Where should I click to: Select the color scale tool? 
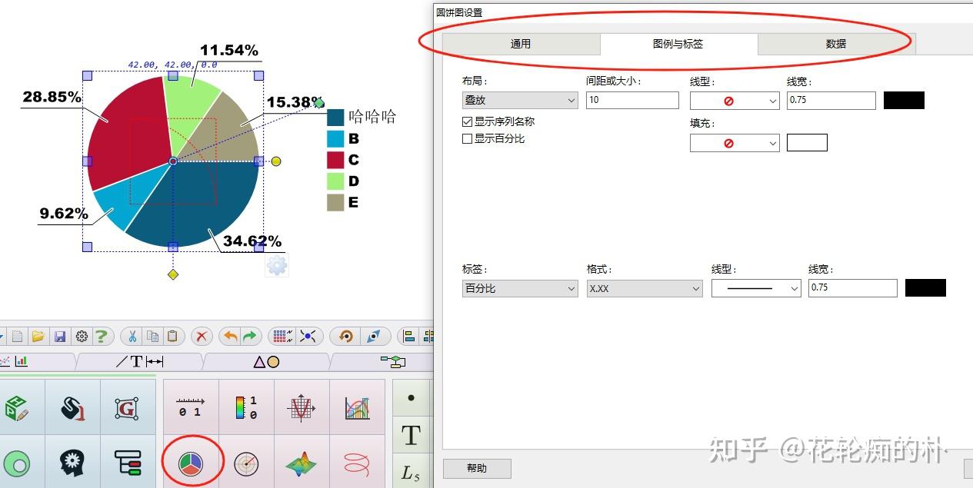click(x=246, y=407)
